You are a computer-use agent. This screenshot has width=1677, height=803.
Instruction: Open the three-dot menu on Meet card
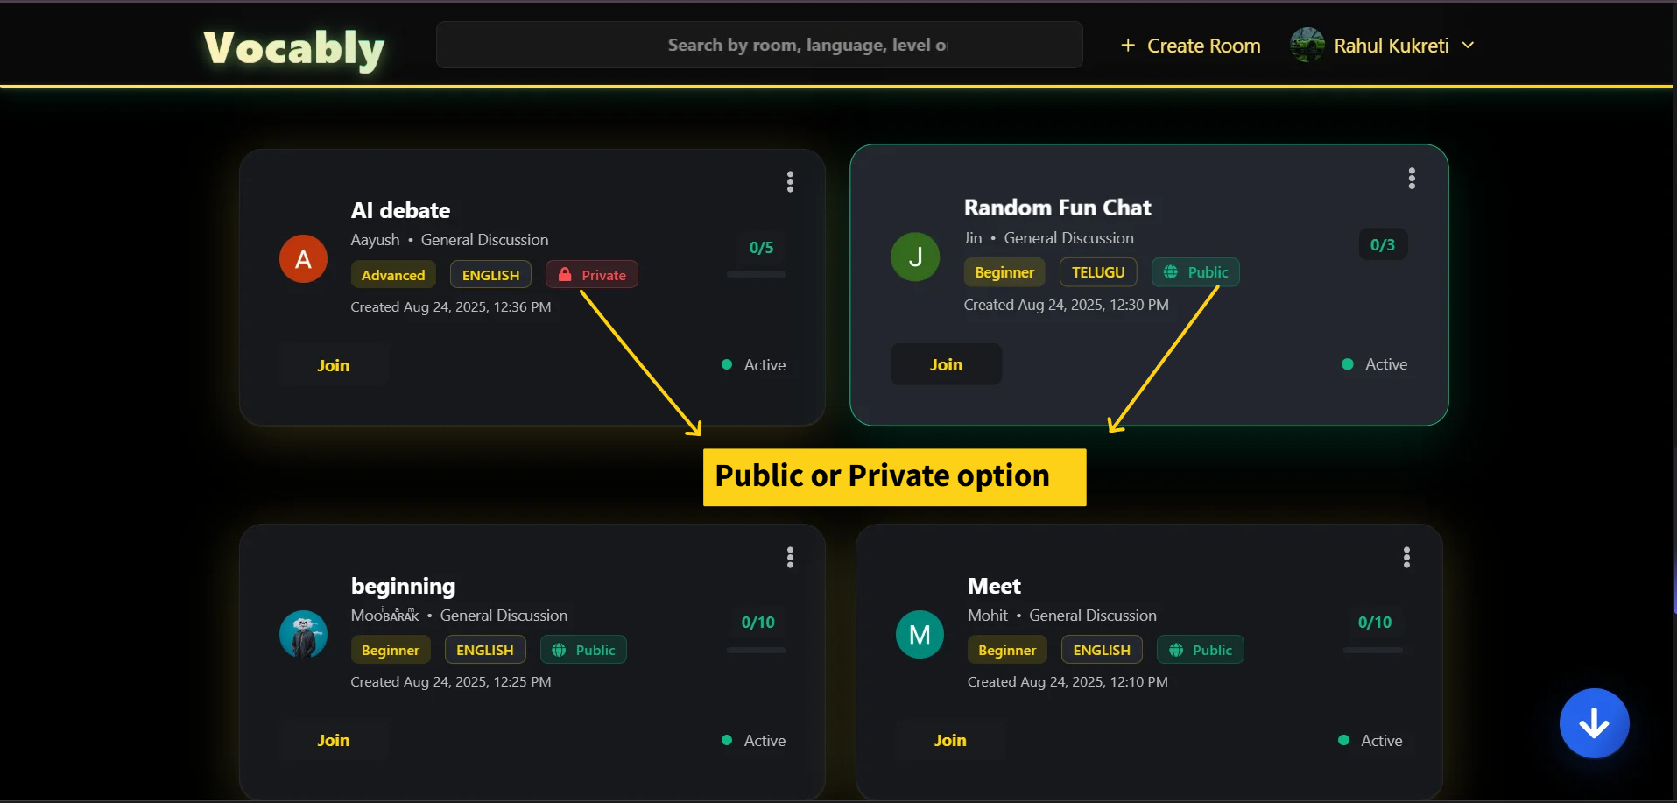point(1406,557)
